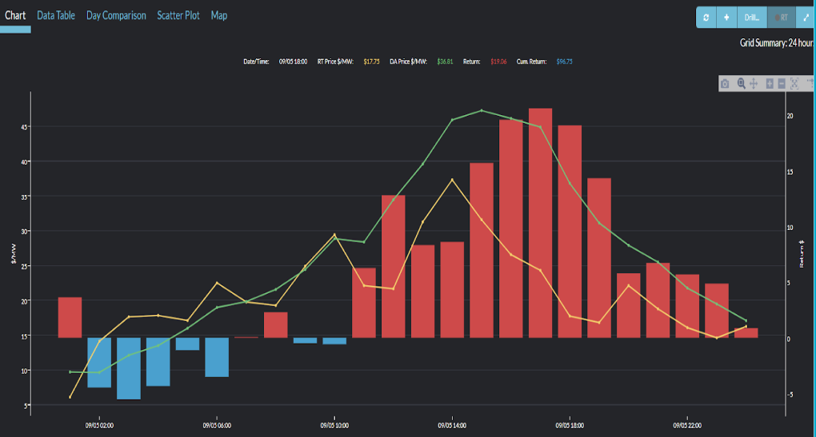Click the refresh icon button
The height and width of the screenshot is (437, 816).
tap(706, 17)
